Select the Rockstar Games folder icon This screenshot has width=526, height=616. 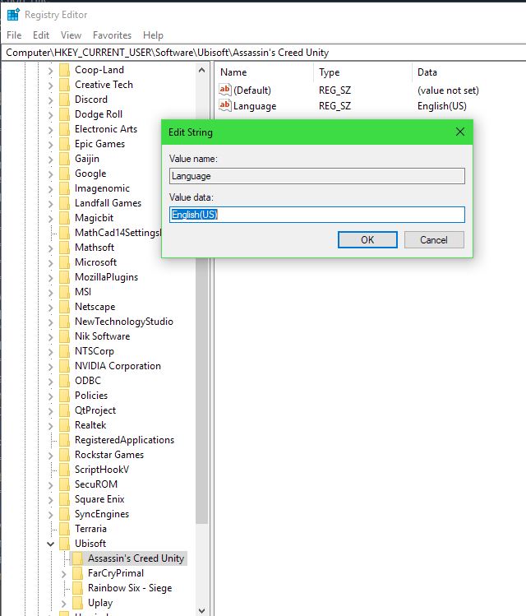tap(64, 455)
